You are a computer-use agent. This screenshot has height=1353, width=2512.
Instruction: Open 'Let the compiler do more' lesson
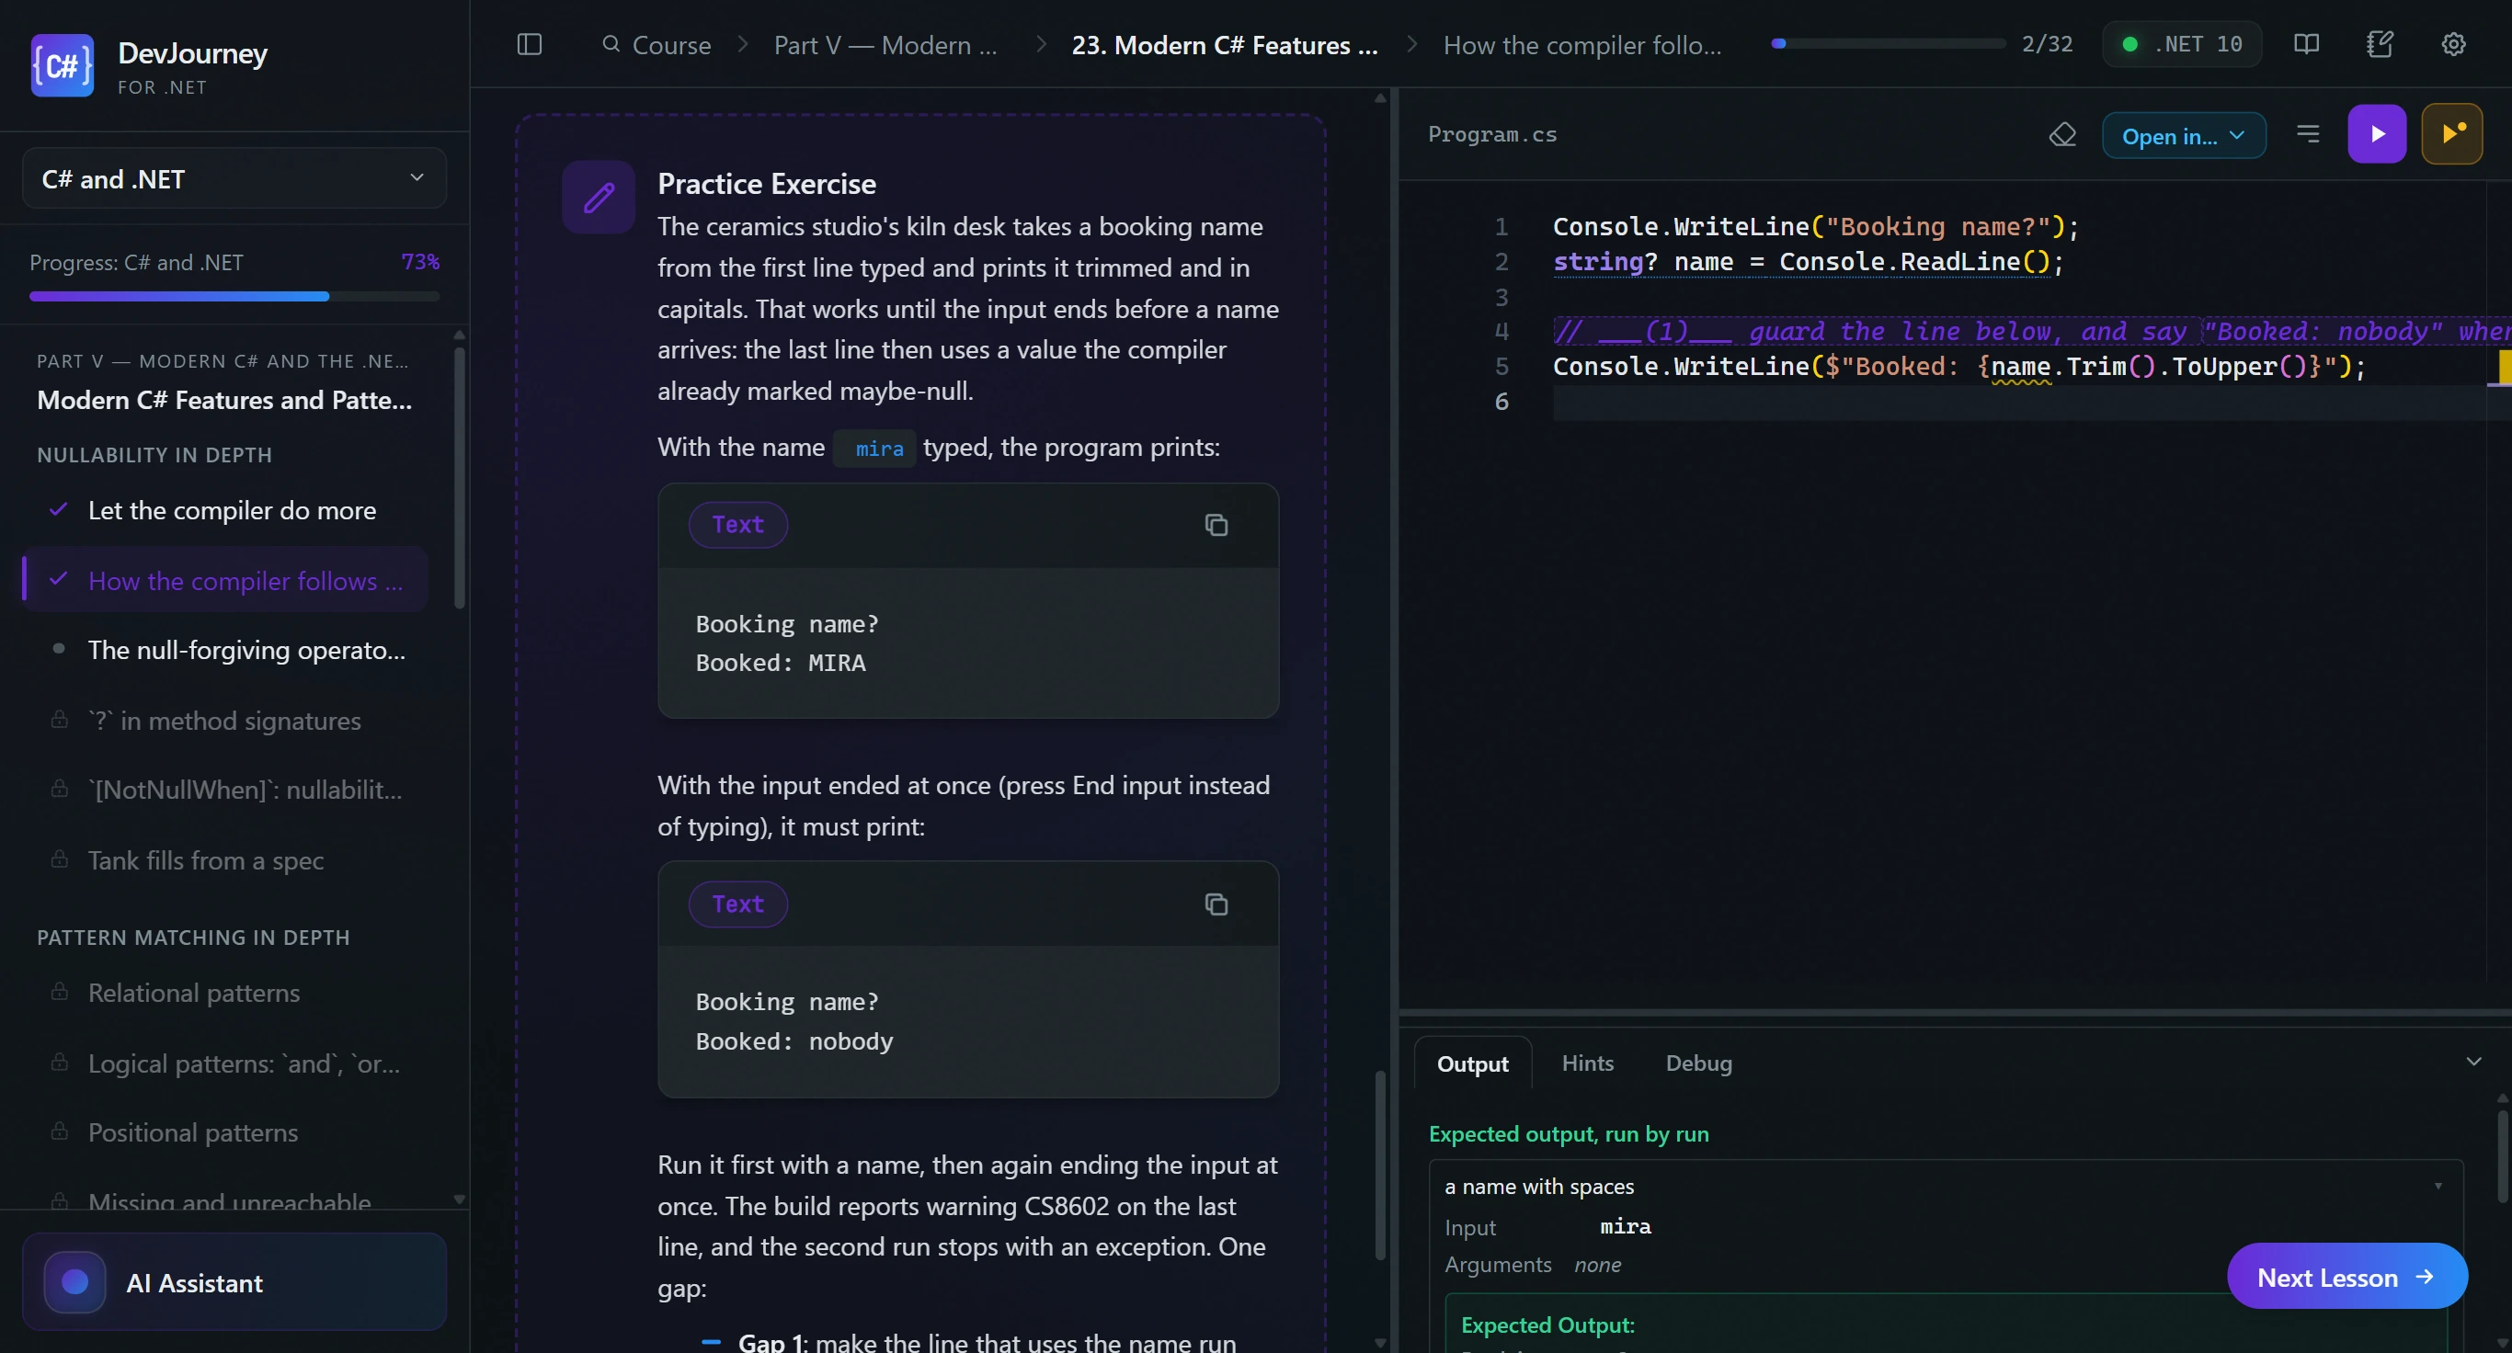point(225,511)
